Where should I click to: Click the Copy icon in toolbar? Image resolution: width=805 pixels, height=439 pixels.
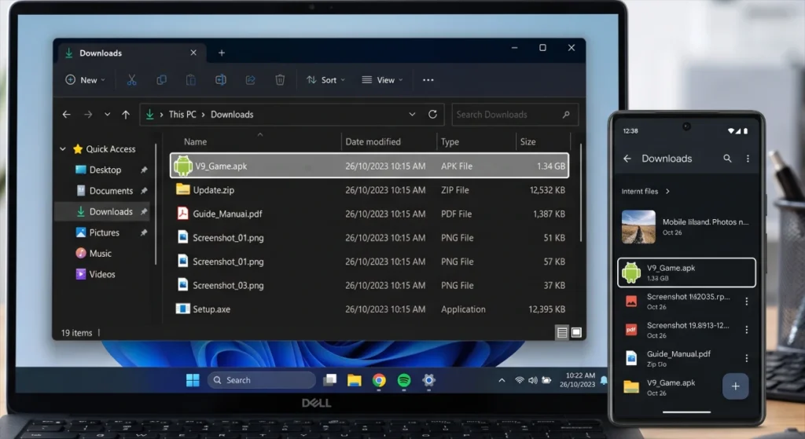(161, 80)
